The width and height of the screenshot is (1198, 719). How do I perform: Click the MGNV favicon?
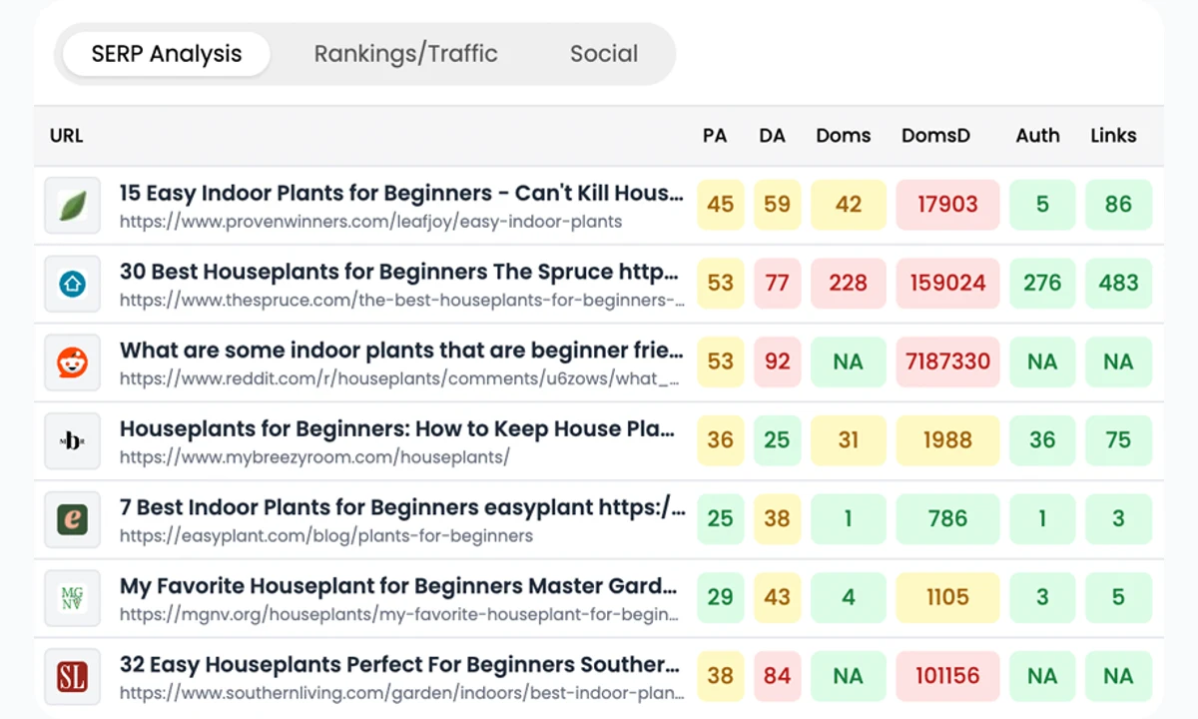[x=73, y=597]
